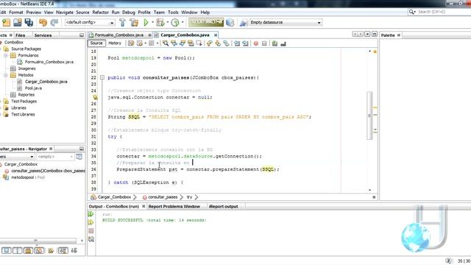
Task: Select the Source view button
Action: pyautogui.click(x=96, y=43)
